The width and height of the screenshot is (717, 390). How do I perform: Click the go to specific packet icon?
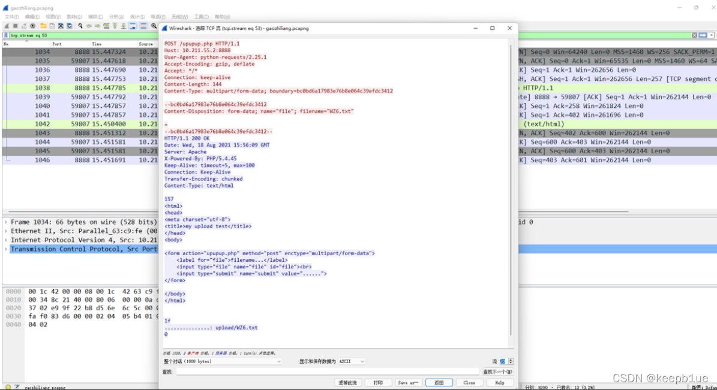pos(106,26)
